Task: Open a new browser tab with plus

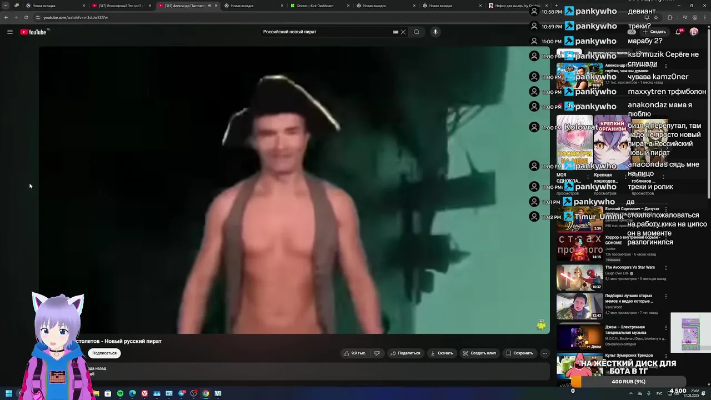Action: pyautogui.click(x=556, y=6)
